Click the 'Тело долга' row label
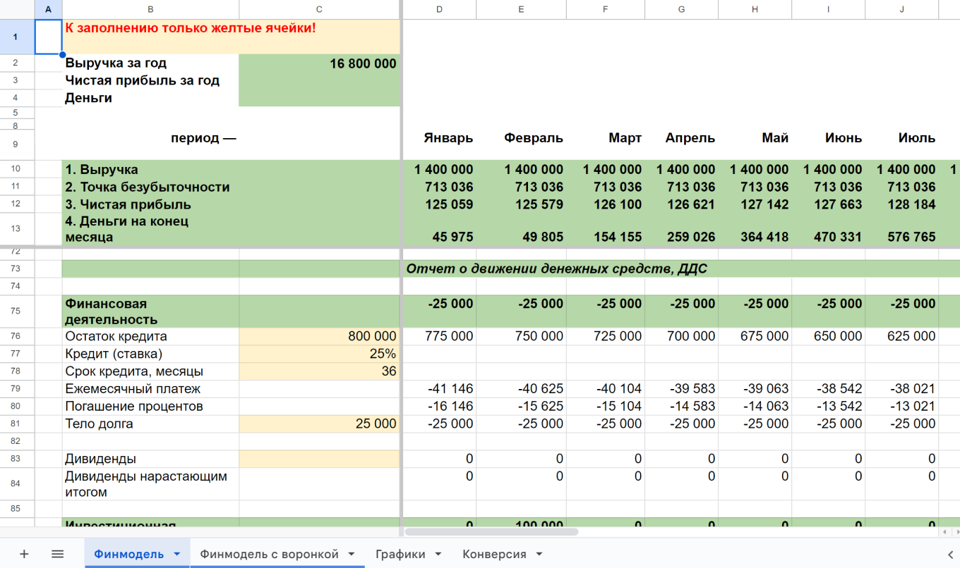The image size is (960, 568). (99, 424)
